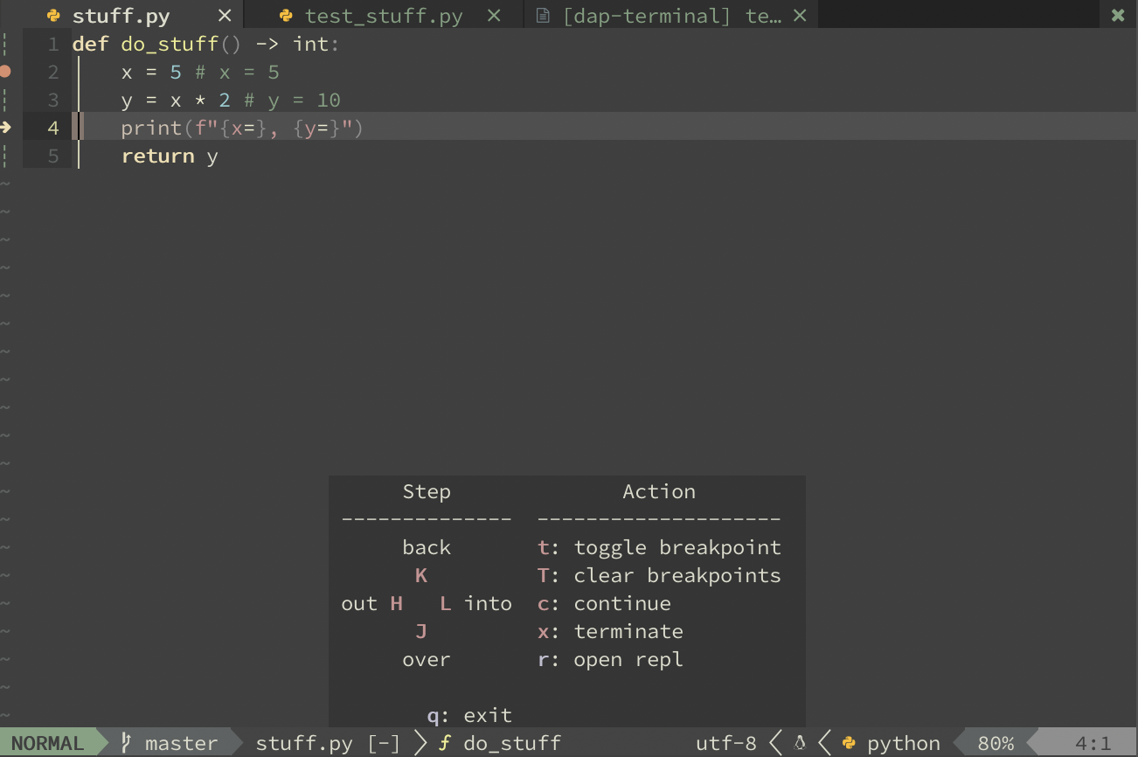Click 'q: exit' in the hint popup
Screen dimensions: 1138x757
click(x=470, y=715)
